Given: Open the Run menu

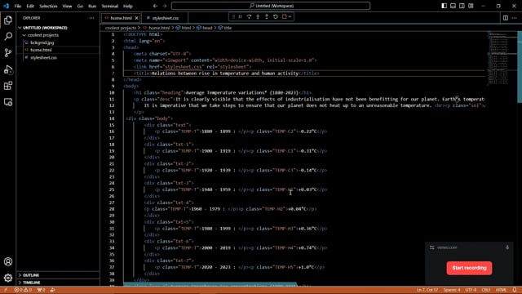Looking at the screenshot, I should pyautogui.click(x=92, y=6).
